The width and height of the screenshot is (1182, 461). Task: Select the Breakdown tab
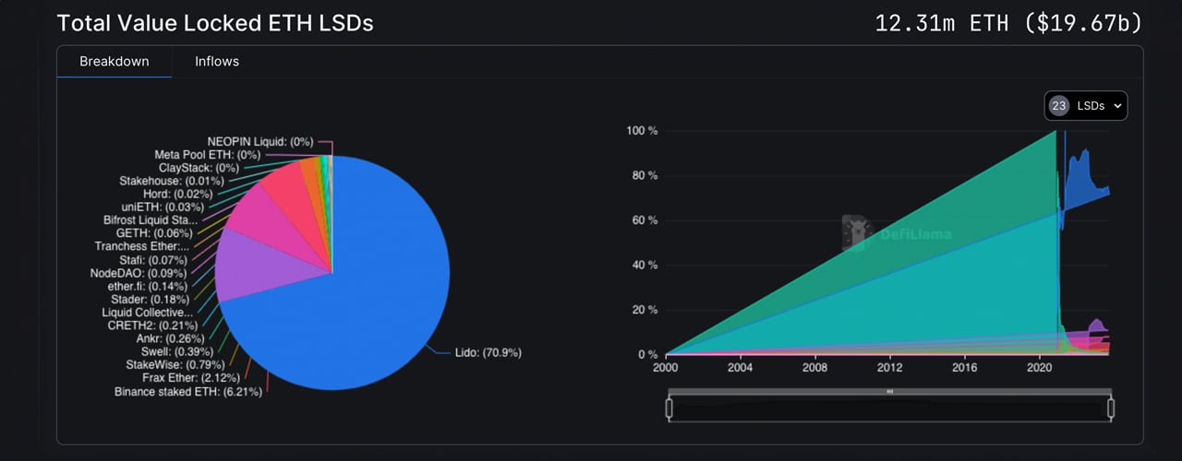114,62
